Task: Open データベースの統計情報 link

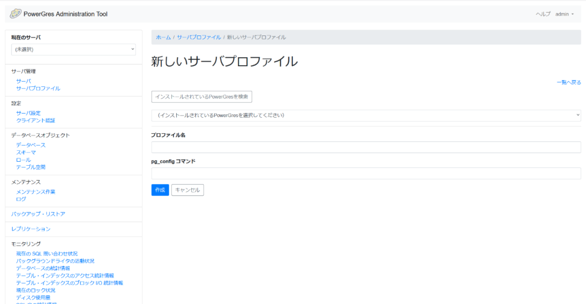Action: (43, 268)
